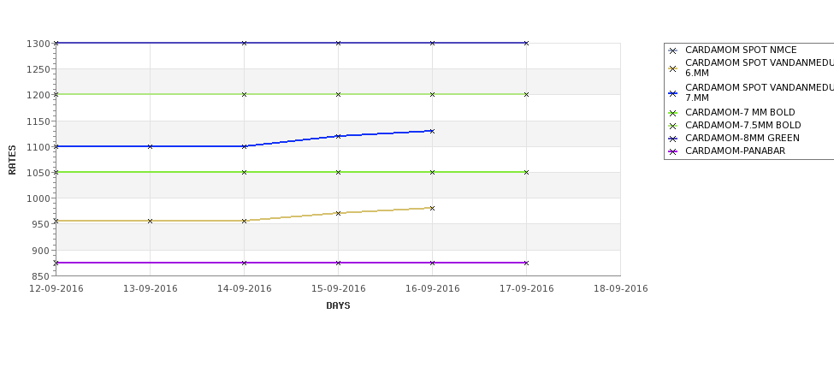Click 875 purple data point on 15-09-2016
Viewport: 834px width, 367px height.
338,263
